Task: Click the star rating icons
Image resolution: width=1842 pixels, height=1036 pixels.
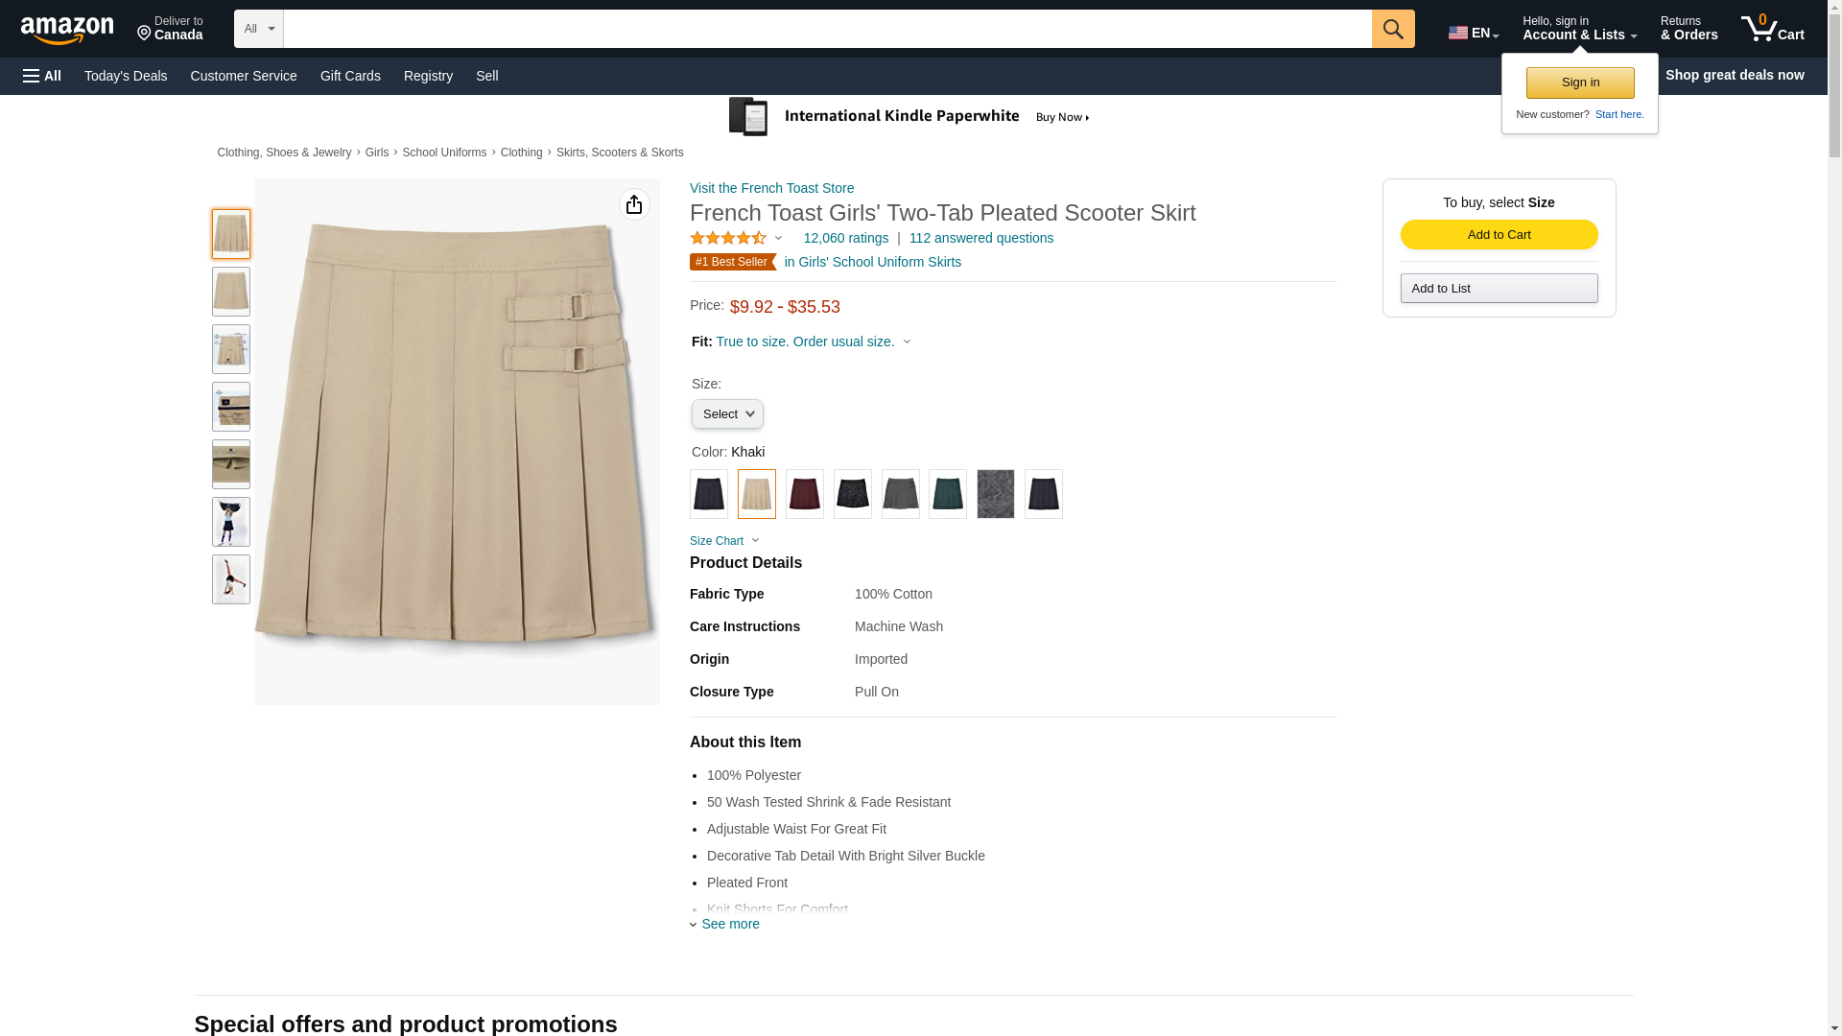Action: point(728,238)
